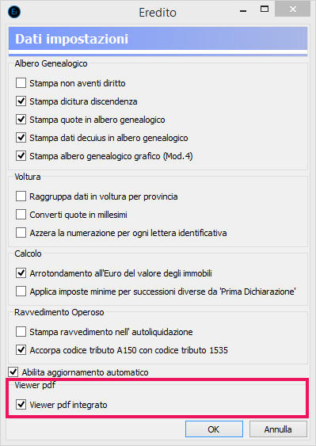This screenshot has width=316, height=446.
Task: Click the Eredito app icon in title bar
Action: [x=14, y=12]
